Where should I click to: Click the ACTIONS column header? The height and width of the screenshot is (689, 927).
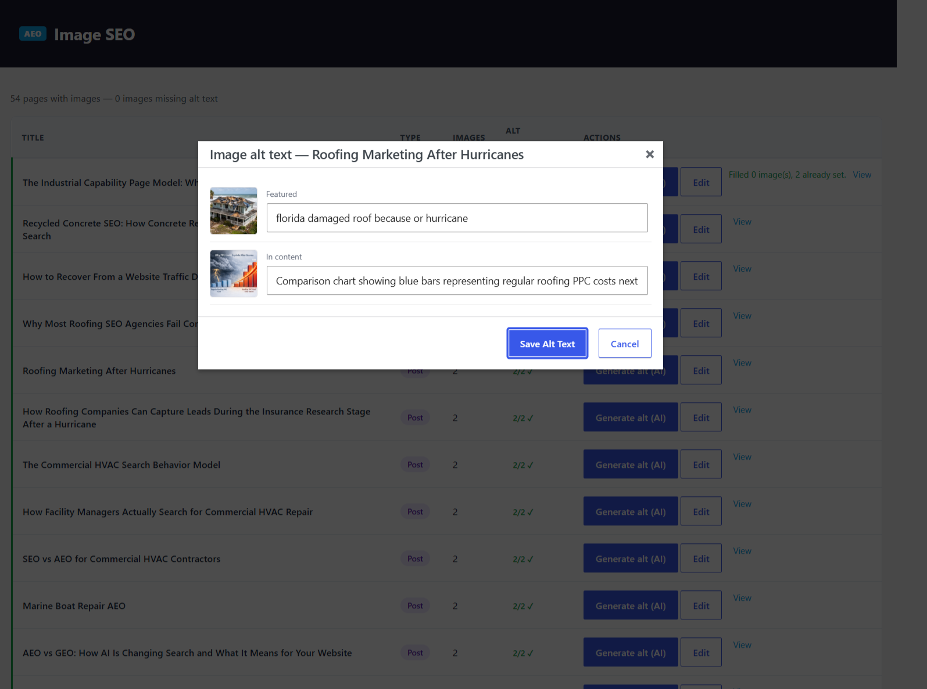tap(602, 138)
